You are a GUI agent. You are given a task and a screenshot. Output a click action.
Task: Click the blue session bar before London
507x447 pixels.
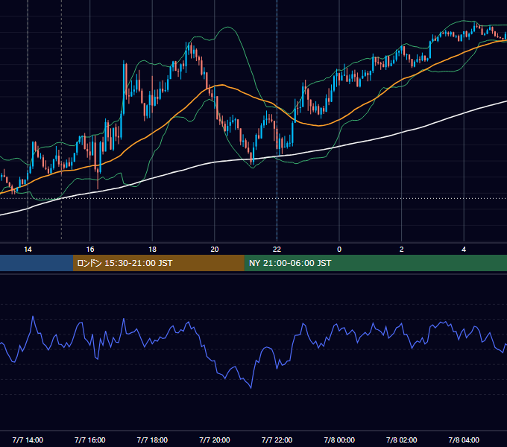click(37, 263)
